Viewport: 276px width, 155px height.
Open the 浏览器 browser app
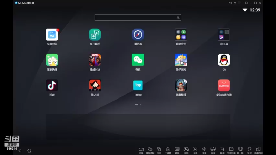(138, 35)
